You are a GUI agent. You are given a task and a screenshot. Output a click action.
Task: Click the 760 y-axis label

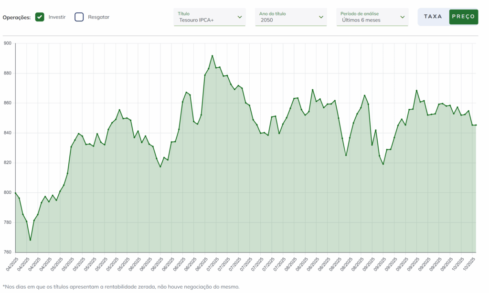pos(8,252)
